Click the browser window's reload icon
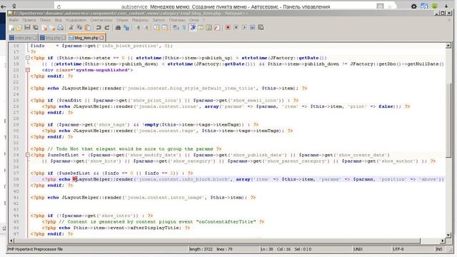The width and height of the screenshot is (457, 257). (x=59, y=6)
